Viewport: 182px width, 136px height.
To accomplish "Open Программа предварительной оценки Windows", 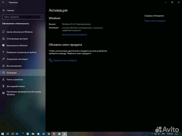I will click(x=24, y=93).
